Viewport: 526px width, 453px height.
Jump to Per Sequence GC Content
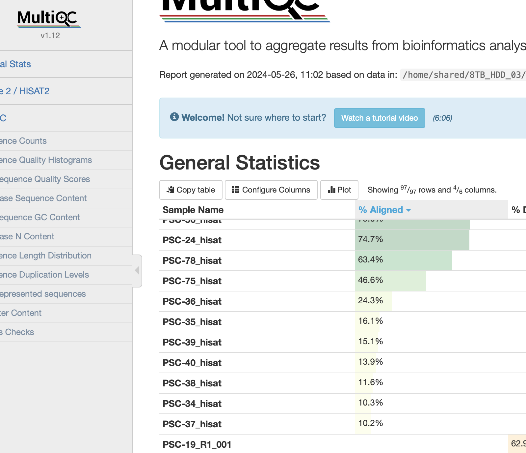tap(40, 217)
